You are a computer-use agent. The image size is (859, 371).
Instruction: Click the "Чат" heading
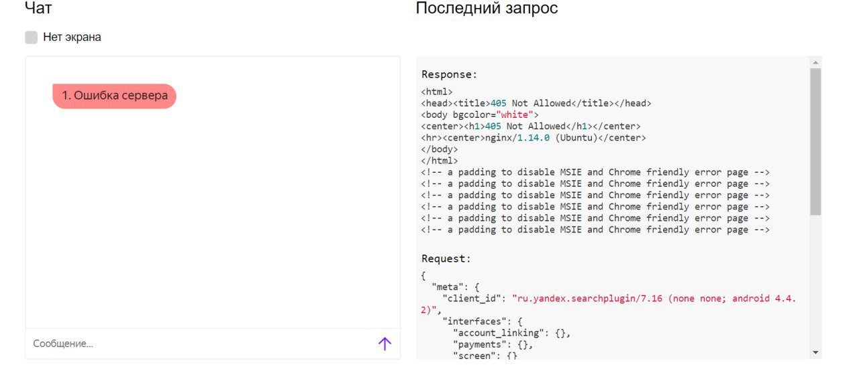[39, 9]
